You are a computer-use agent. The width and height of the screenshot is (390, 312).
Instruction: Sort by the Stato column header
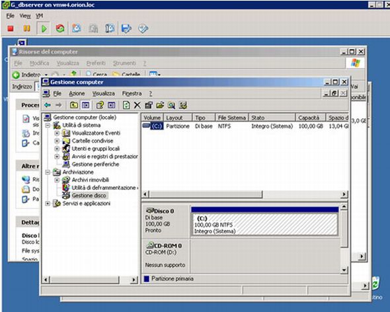[x=272, y=118]
